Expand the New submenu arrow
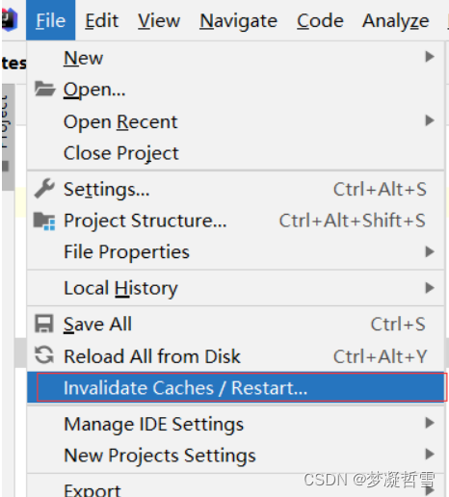The image size is (449, 497). [x=430, y=57]
